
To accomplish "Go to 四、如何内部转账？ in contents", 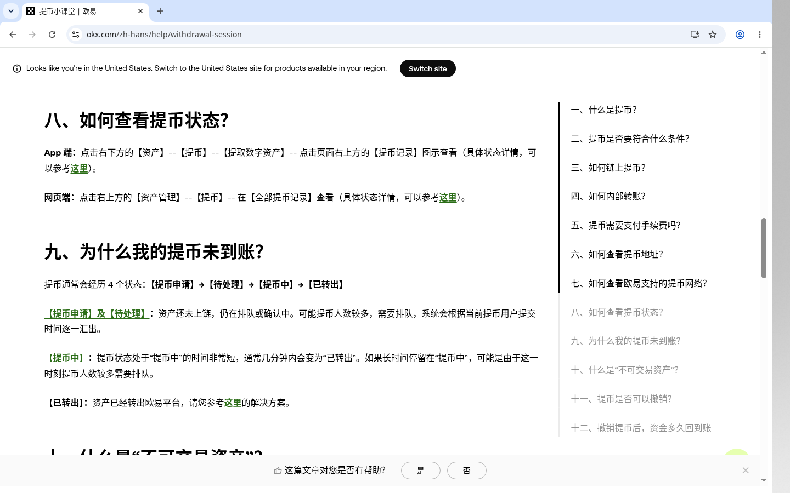I will point(608,196).
